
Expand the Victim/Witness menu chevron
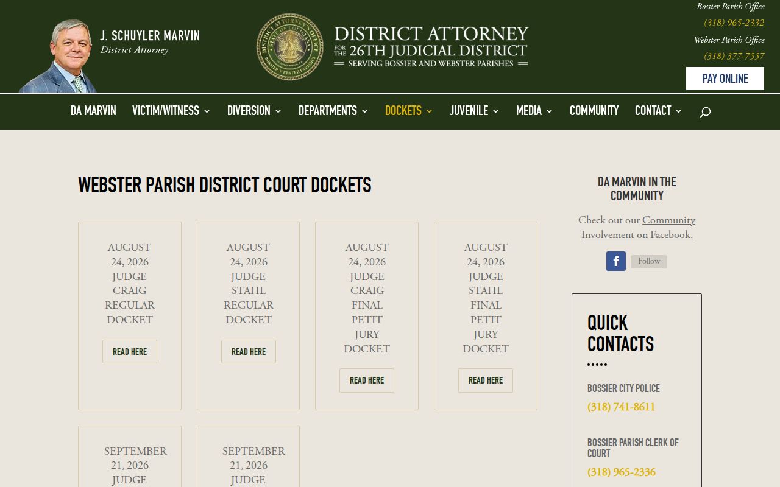tap(207, 111)
